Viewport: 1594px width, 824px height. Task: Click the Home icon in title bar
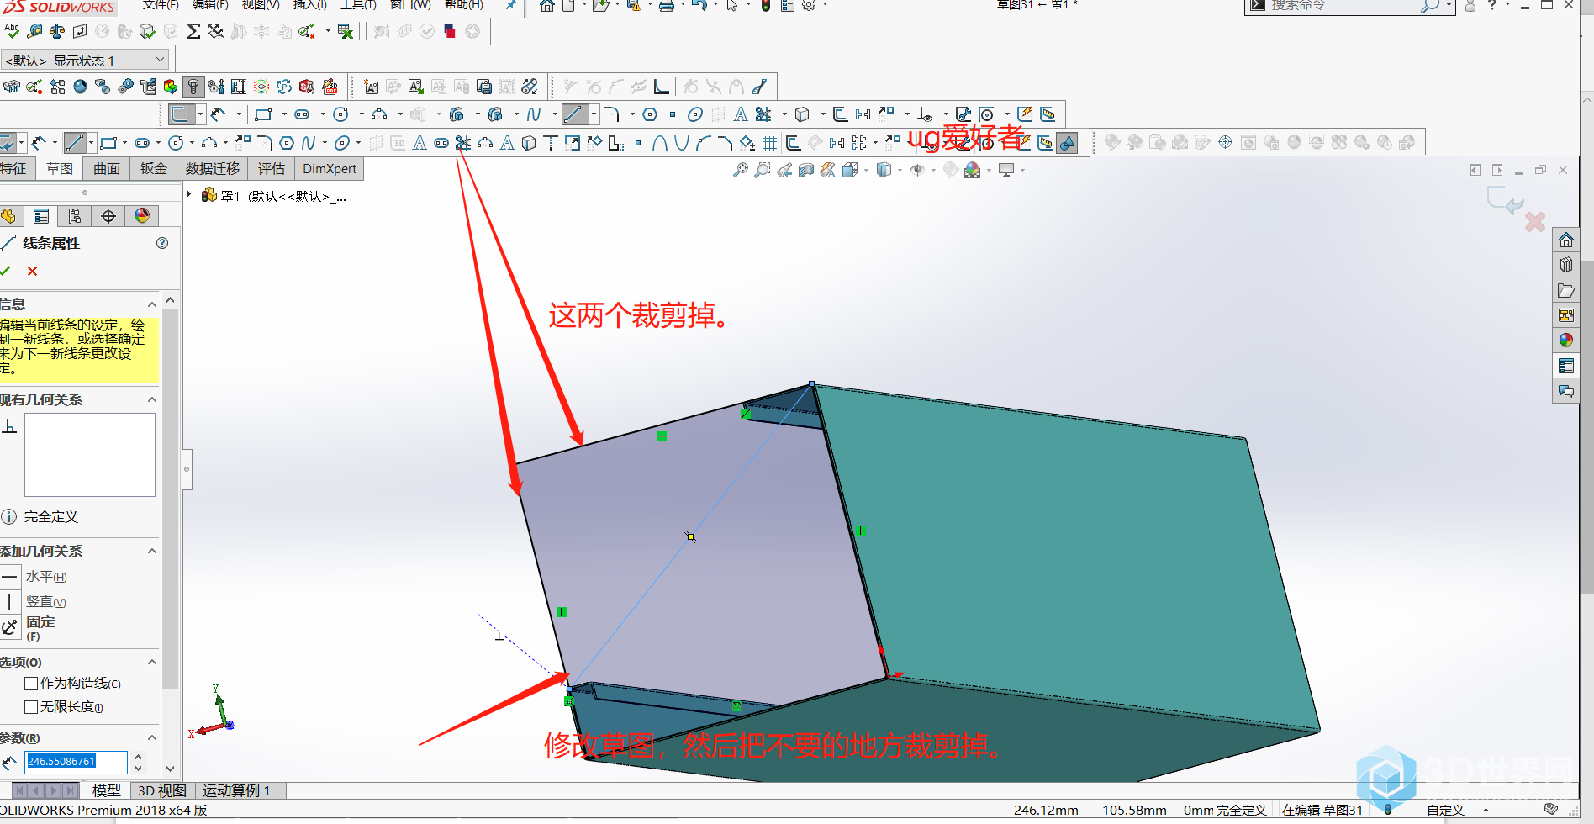click(x=546, y=5)
